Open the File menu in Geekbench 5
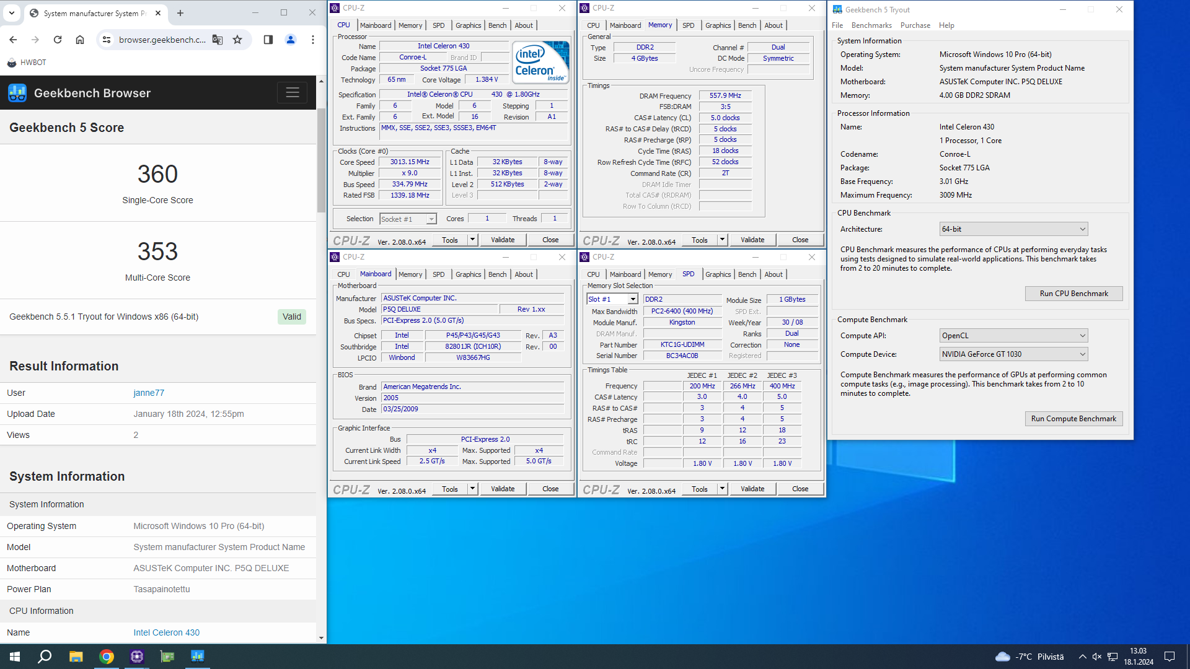The width and height of the screenshot is (1190, 669). 837,25
